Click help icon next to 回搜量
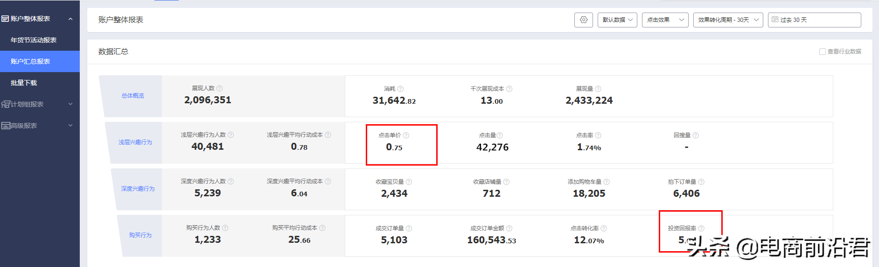The width and height of the screenshot is (879, 267). coord(696,135)
